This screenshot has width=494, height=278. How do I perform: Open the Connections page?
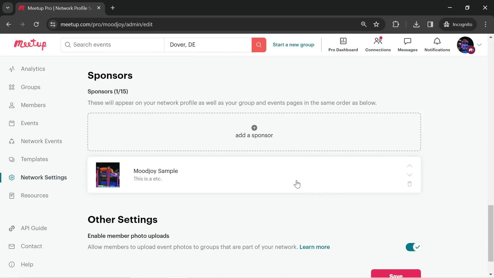pyautogui.click(x=378, y=45)
